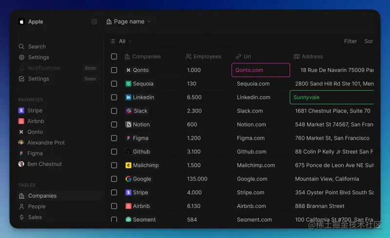Screen dimensions: 390x238
Task: Check the Qonto row checkbox
Action: pos(114,70)
